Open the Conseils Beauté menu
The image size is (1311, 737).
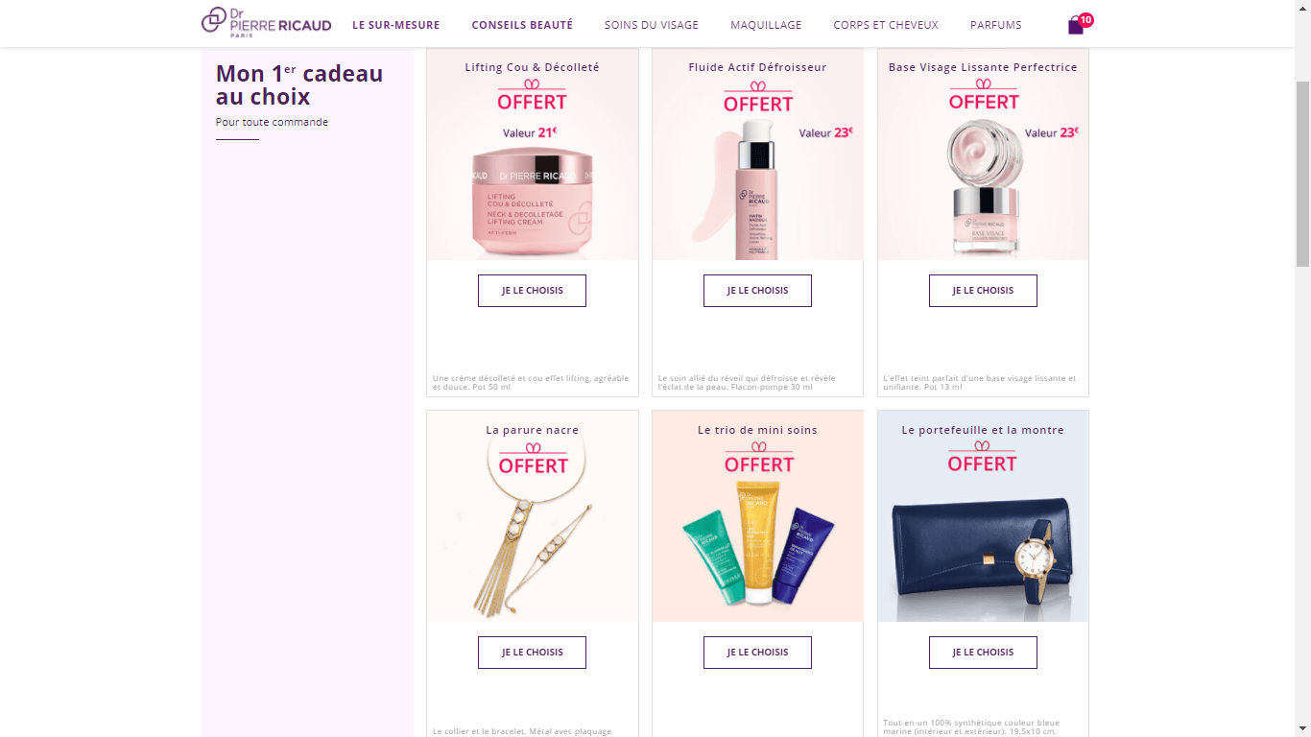(x=522, y=25)
